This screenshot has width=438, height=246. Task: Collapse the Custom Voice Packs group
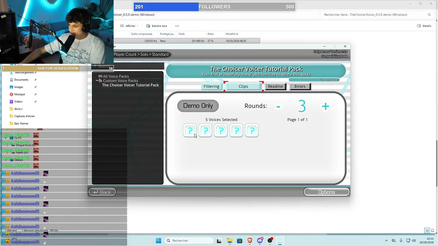point(97,81)
